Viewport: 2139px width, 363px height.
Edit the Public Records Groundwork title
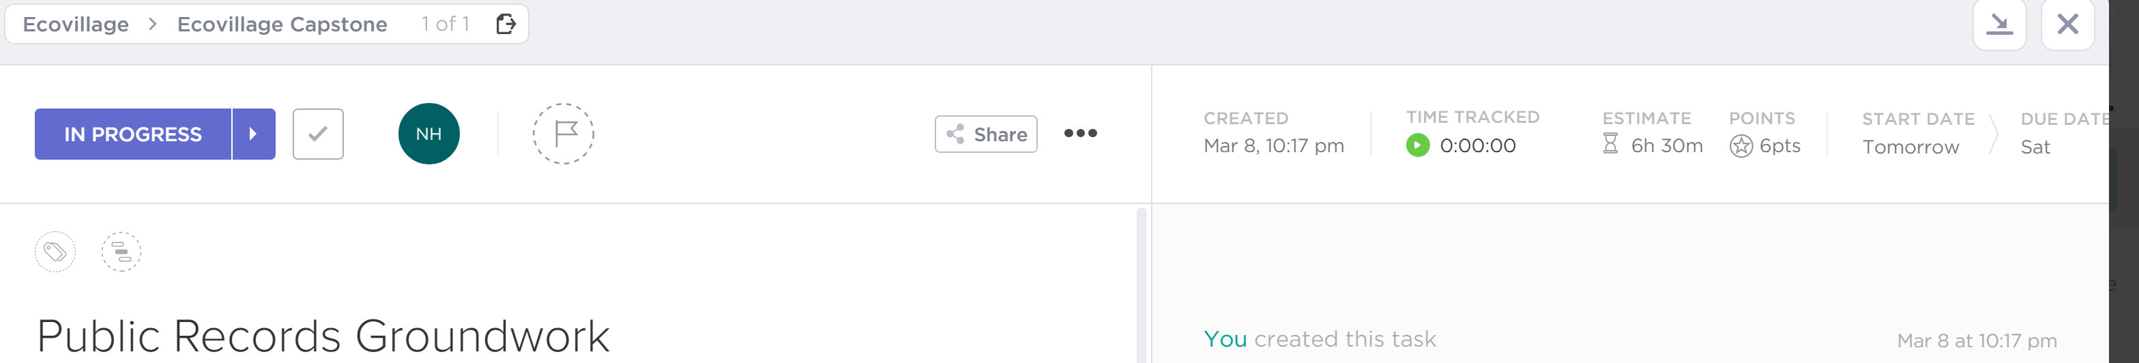coord(323,336)
